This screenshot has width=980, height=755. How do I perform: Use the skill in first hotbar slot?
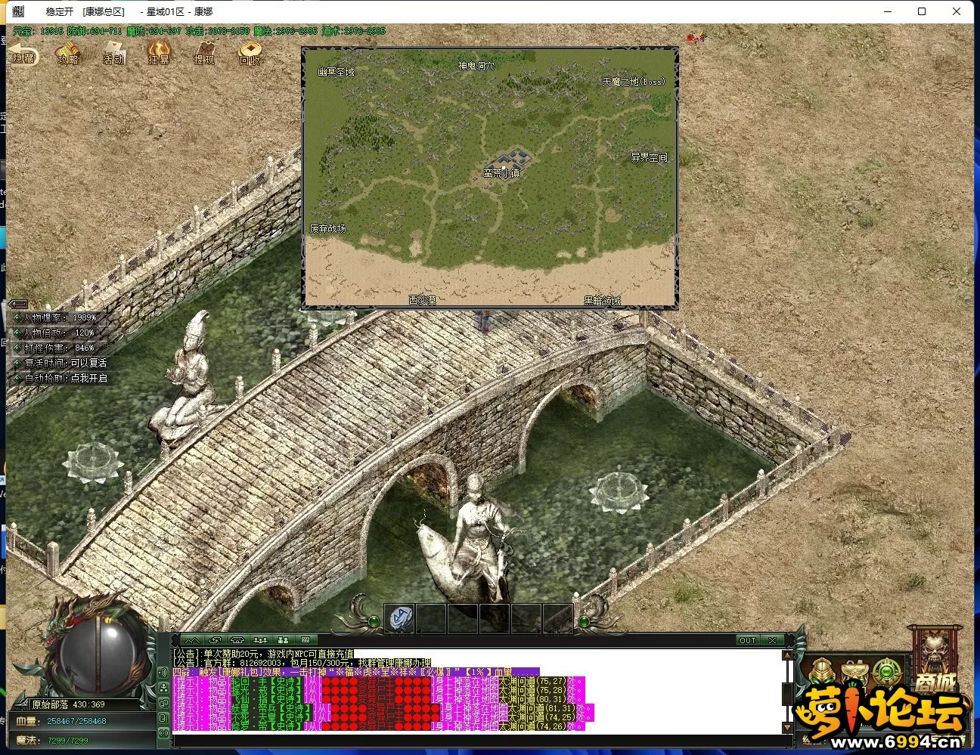[x=400, y=617]
